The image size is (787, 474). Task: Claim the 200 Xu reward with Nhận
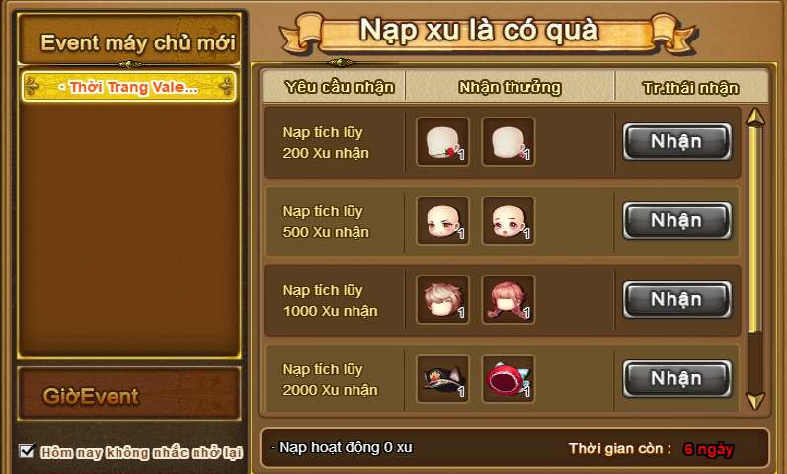[x=677, y=141]
